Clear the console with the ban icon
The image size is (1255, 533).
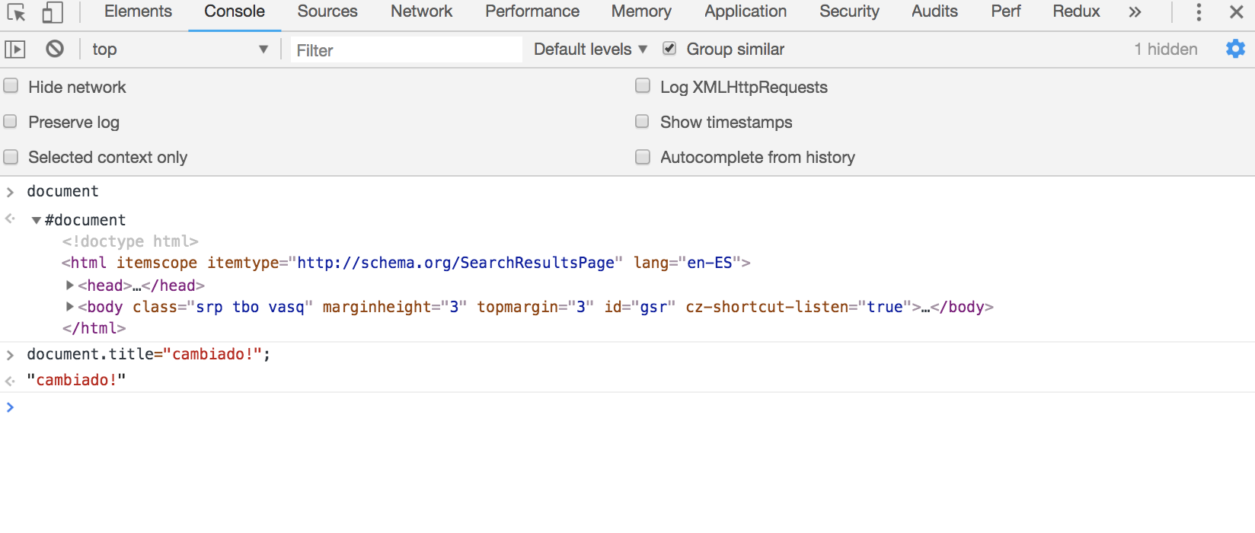point(55,49)
